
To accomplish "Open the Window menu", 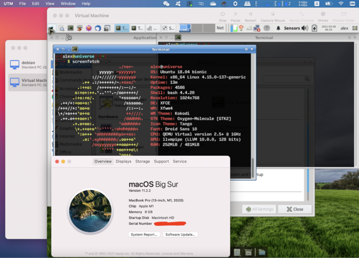I will [x=68, y=4].
